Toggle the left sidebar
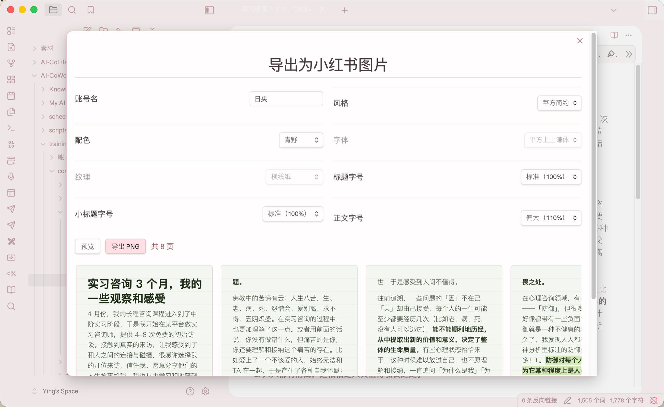 click(209, 10)
